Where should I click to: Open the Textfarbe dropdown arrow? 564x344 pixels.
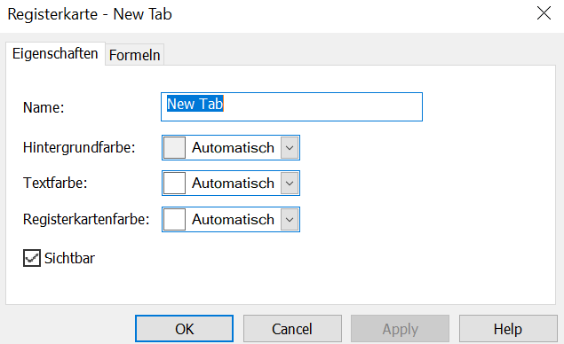(x=290, y=184)
